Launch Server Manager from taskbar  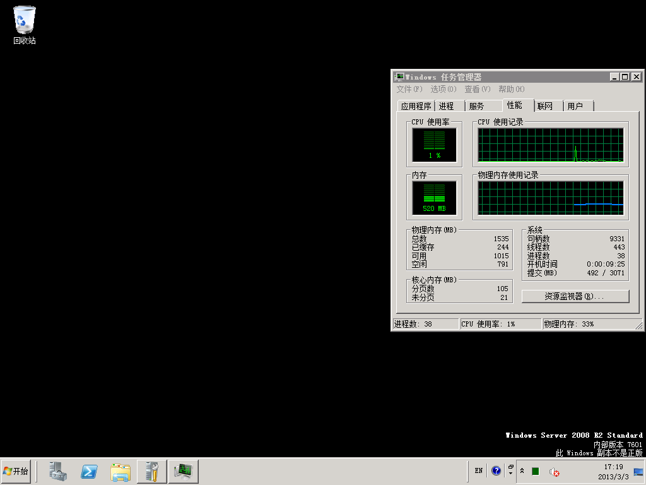(57, 471)
